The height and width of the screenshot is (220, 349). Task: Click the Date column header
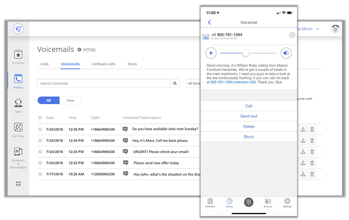[x=50, y=118]
